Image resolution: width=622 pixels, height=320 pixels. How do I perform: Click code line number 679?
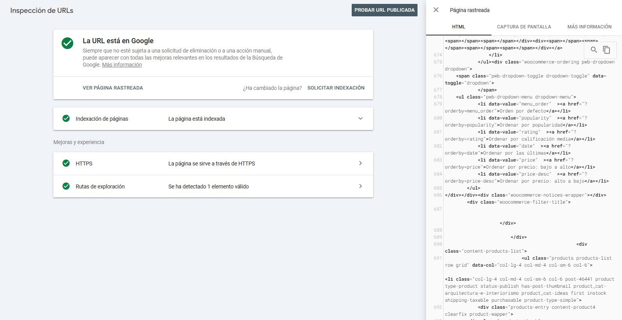[x=438, y=104]
